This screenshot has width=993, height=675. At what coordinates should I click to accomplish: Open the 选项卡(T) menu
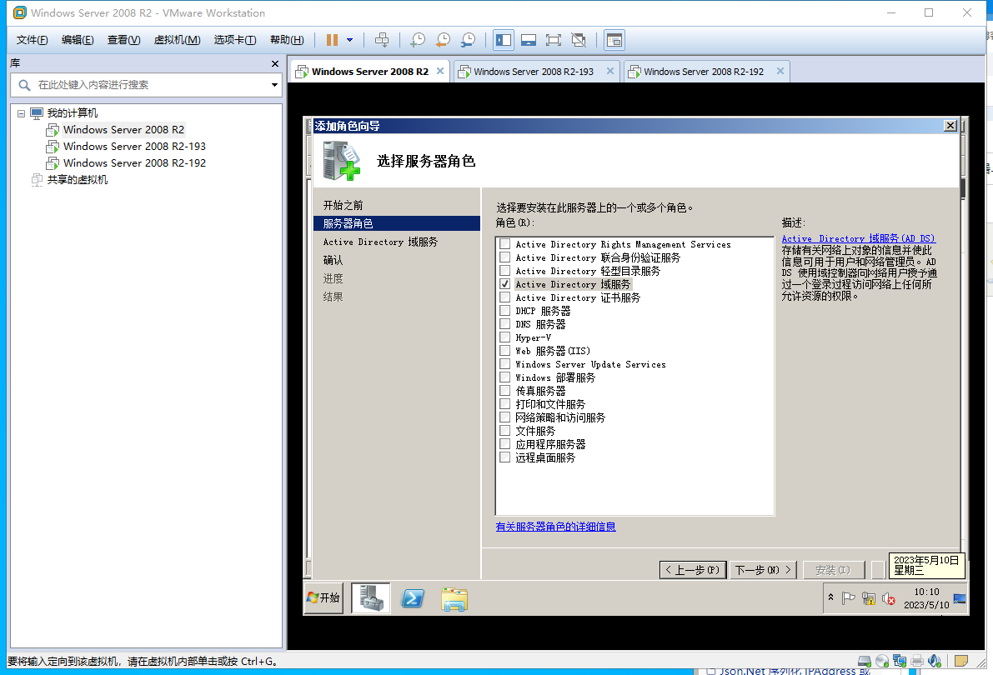[235, 40]
